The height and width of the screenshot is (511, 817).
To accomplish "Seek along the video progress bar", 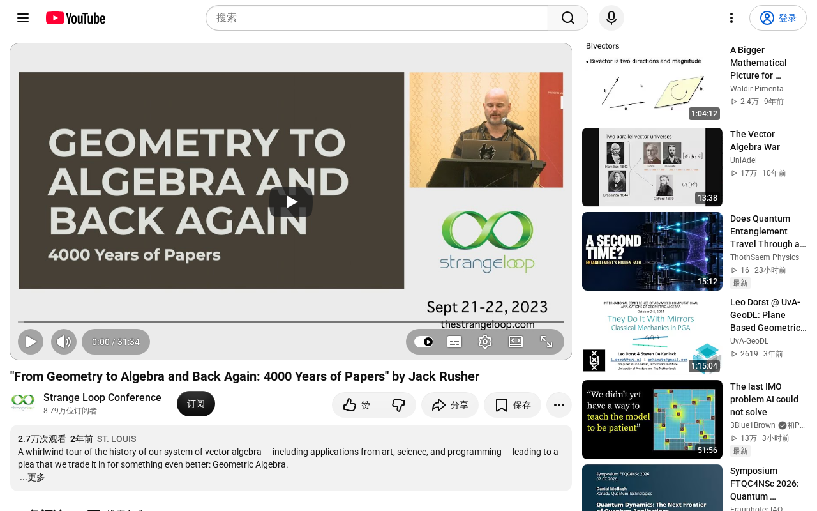I will click(x=291, y=322).
